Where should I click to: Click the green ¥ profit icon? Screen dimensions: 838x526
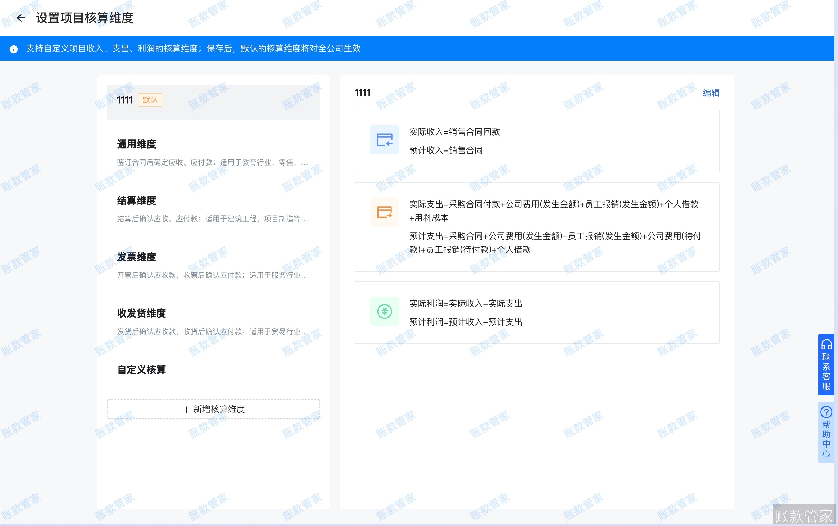click(x=384, y=311)
